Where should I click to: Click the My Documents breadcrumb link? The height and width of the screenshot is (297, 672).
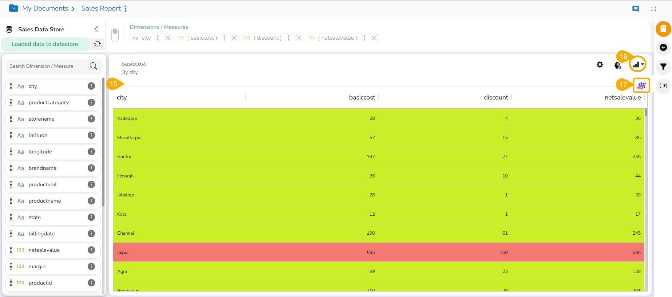45,8
